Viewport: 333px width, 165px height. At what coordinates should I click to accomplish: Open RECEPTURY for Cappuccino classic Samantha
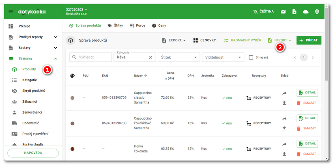(x=259, y=98)
